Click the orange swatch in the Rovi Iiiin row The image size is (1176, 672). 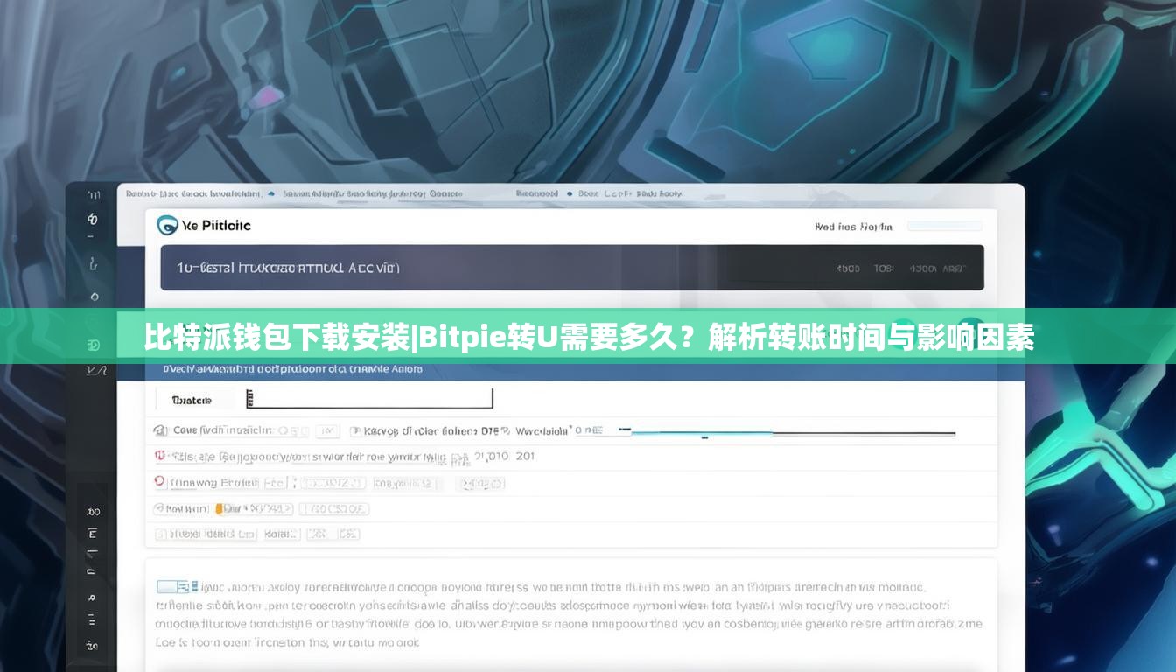pyautogui.click(x=220, y=507)
